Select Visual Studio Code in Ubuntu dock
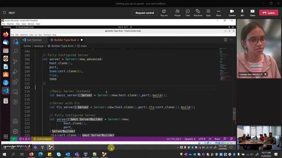The width and height of the screenshot is (282, 158). (x=6, y=91)
